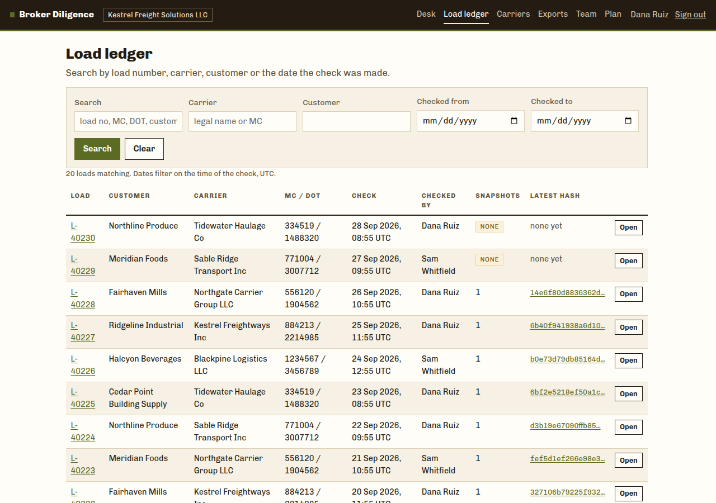
Task: Click the Open button for load L-40224
Action: [629, 427]
